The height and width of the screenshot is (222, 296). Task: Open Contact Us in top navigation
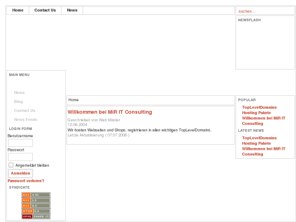coord(45,11)
